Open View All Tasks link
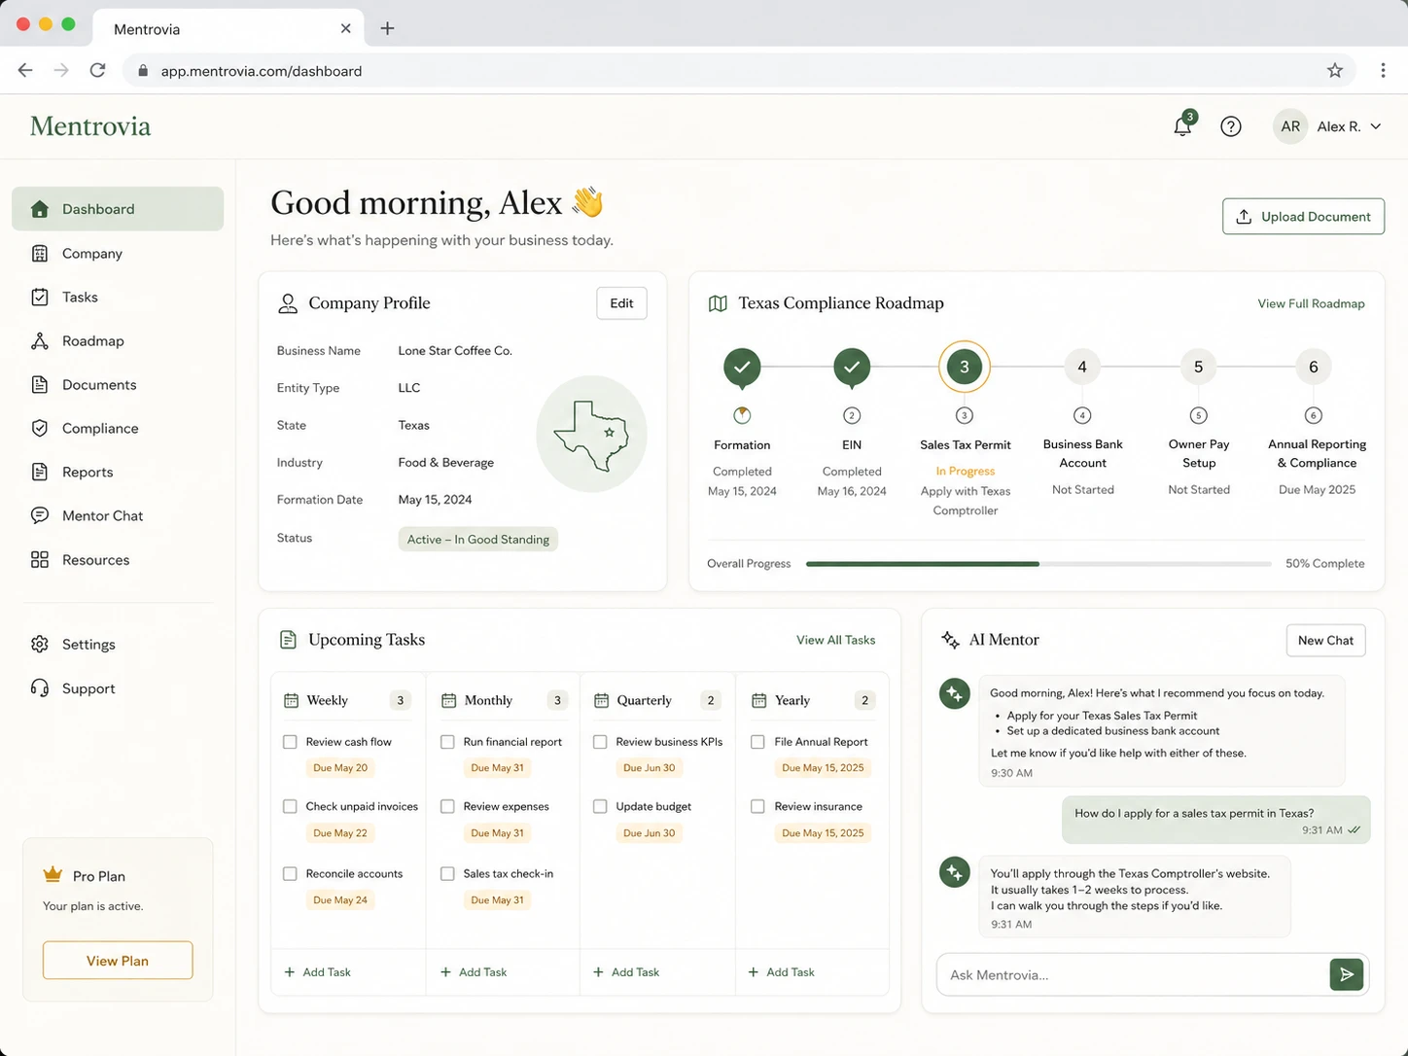 (x=835, y=640)
